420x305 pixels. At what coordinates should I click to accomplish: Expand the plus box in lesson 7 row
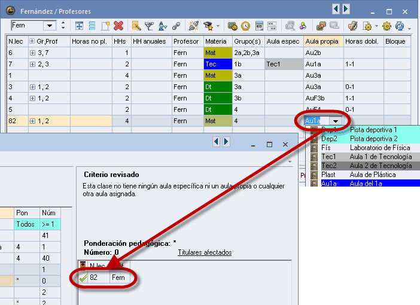32,64
